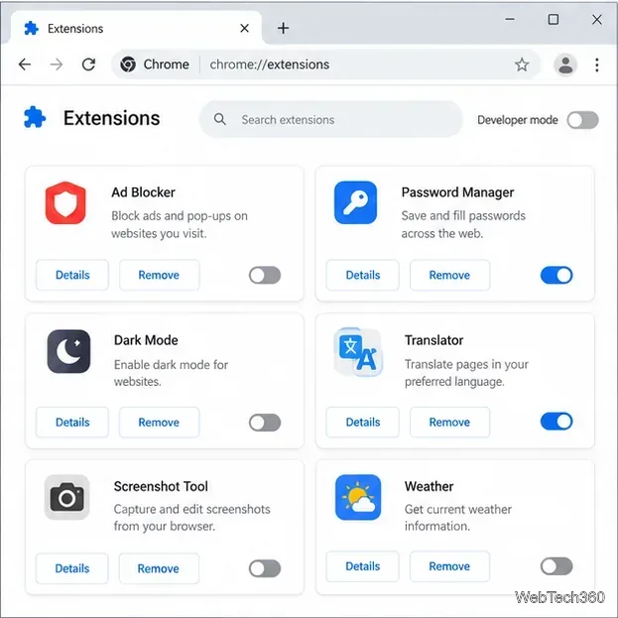Viewport: 618px width, 618px height.
Task: Reload the extensions page
Action: pos(88,64)
